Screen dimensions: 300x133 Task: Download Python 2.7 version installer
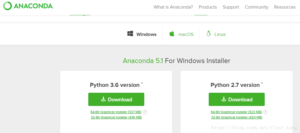point(237,99)
